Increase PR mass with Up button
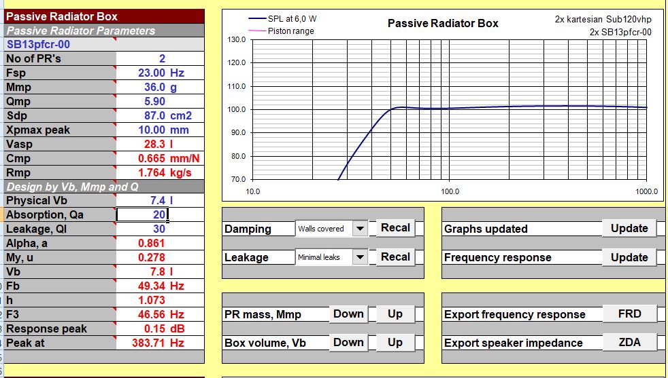Viewport: 668px width, 378px height. coord(395,314)
